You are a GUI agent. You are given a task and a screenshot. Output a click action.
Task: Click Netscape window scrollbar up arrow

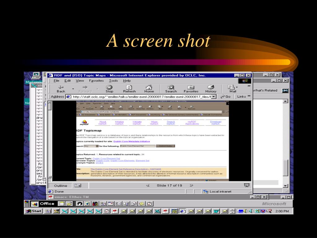coord(285,101)
